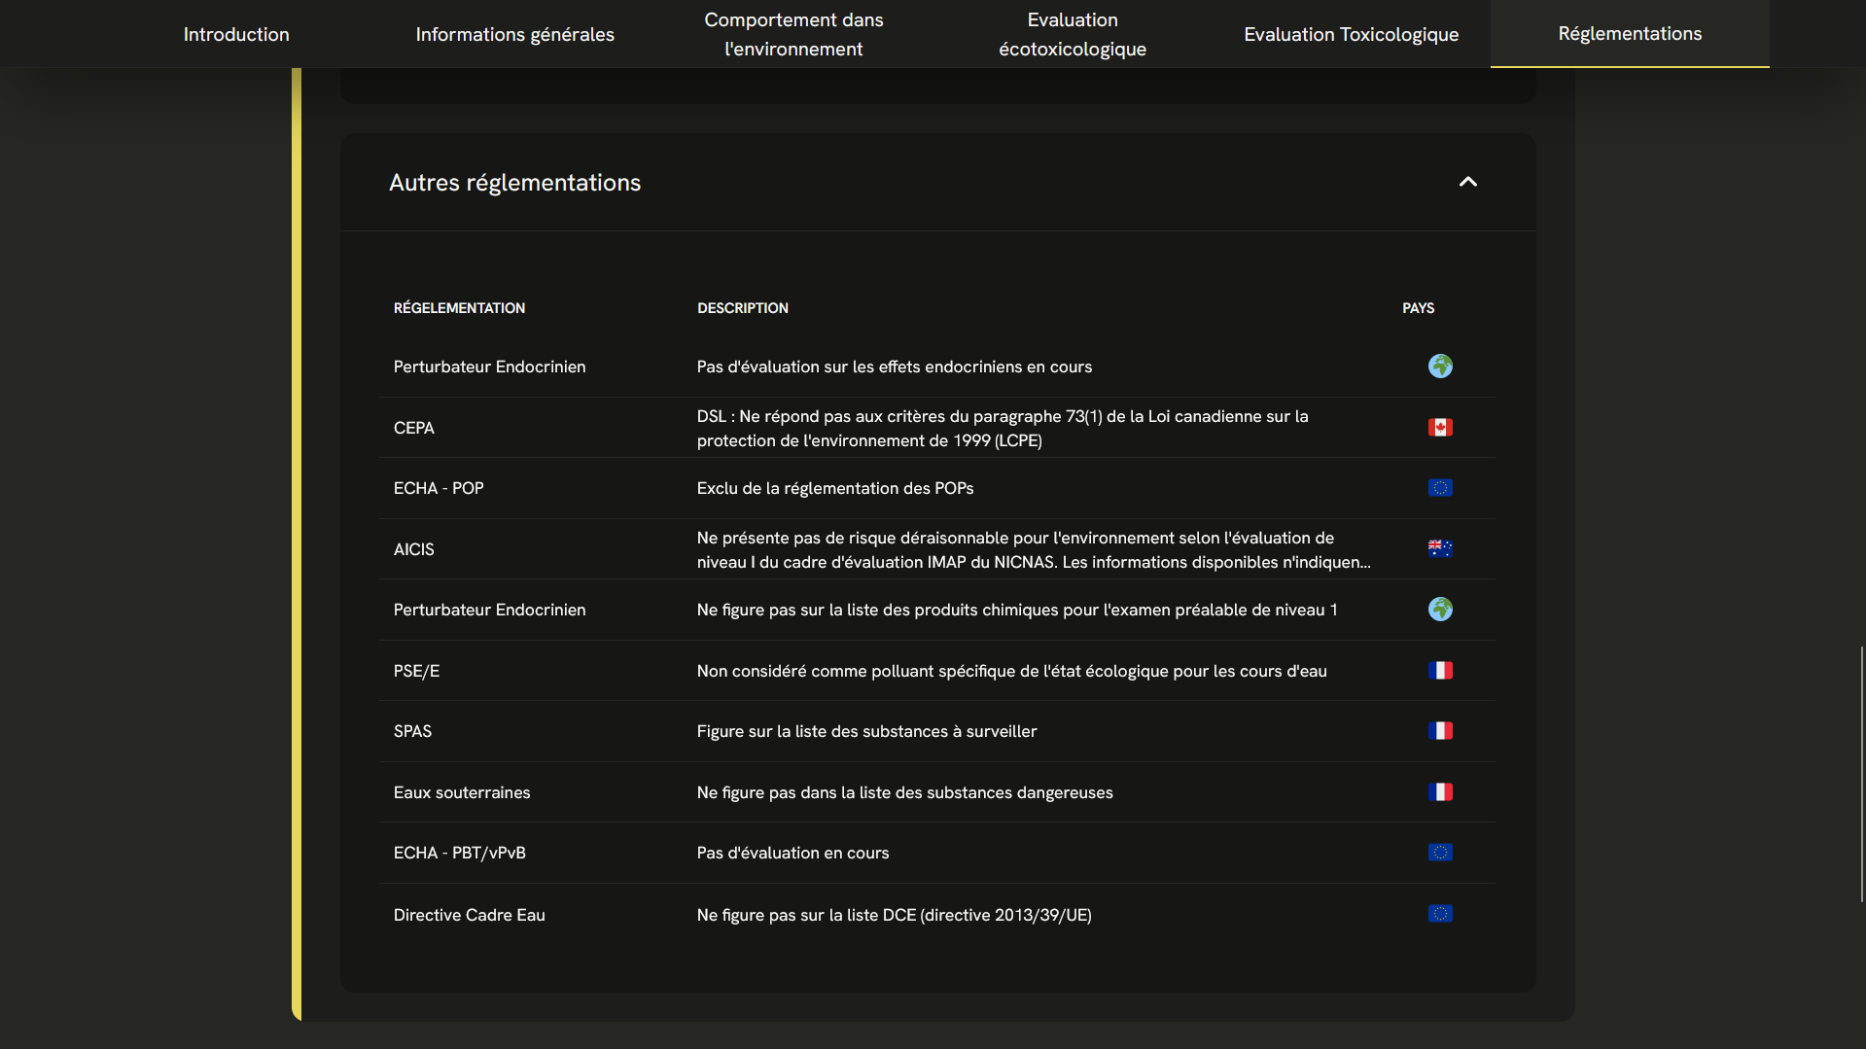Click the France flag in SPAS row

click(x=1440, y=731)
